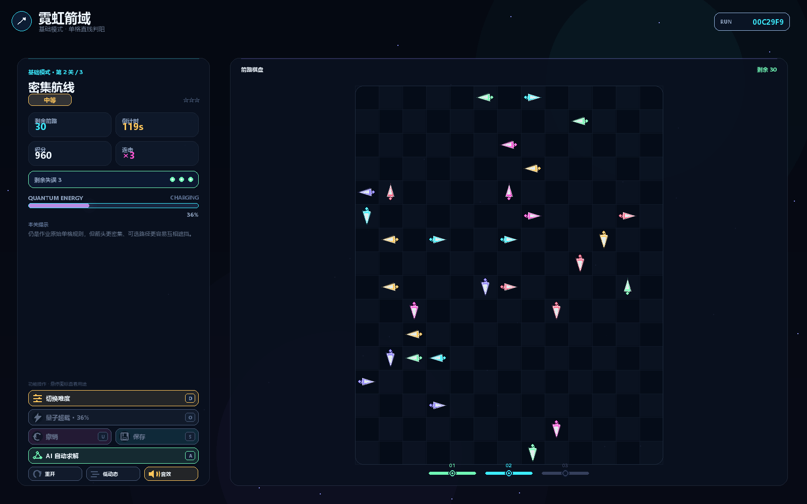Mute the 音效 sound effects toggle
Viewport: 807px width, 504px height.
pos(171,474)
